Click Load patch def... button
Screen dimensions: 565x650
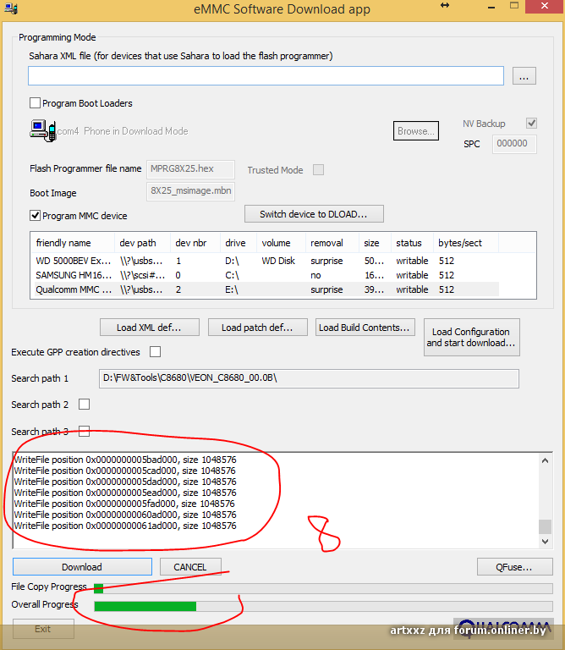click(x=258, y=327)
